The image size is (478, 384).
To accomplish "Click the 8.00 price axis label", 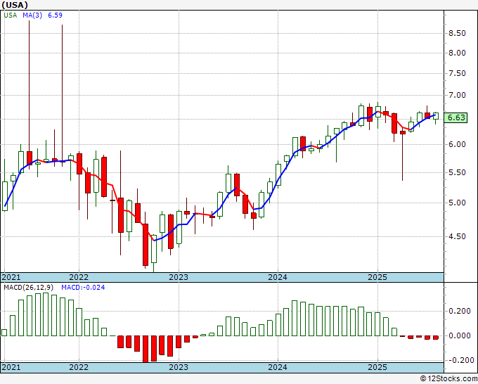I will pyautogui.click(x=457, y=53).
